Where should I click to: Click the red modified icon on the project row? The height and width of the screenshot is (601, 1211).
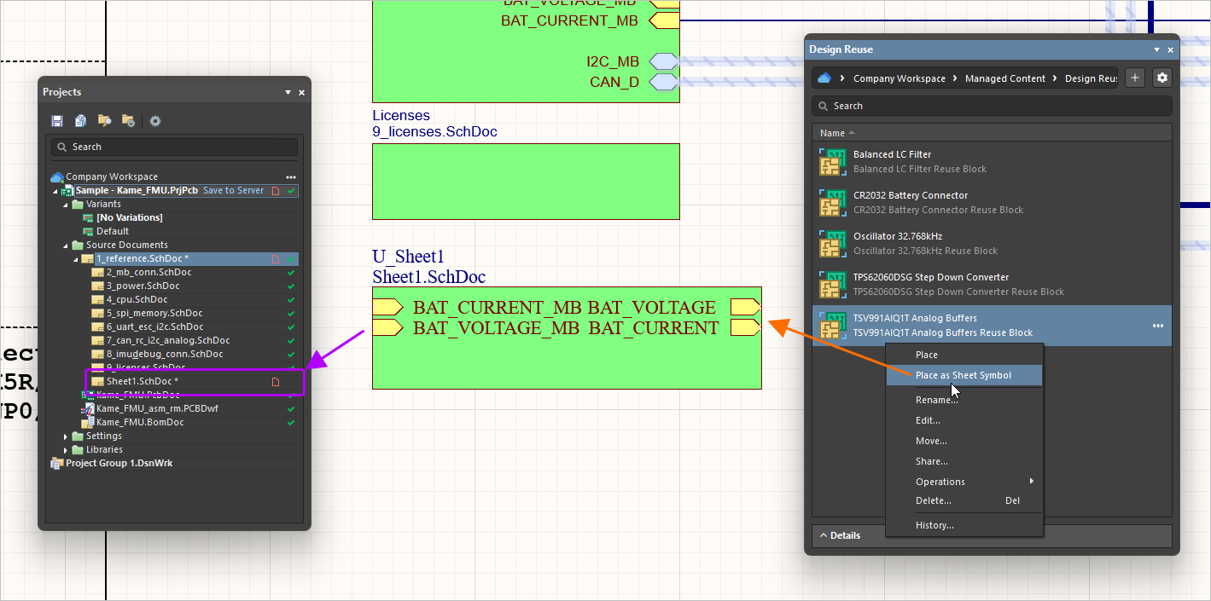click(276, 191)
